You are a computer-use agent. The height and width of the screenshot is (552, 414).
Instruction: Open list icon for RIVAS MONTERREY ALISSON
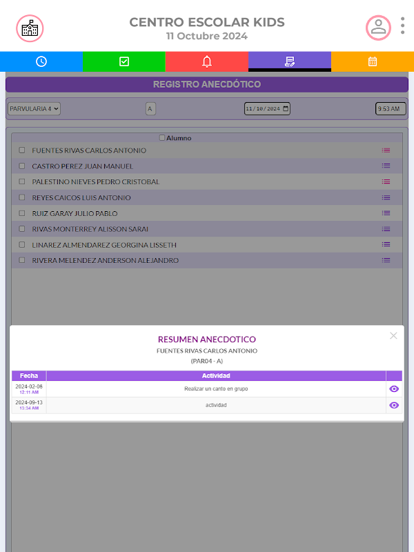tap(386, 229)
